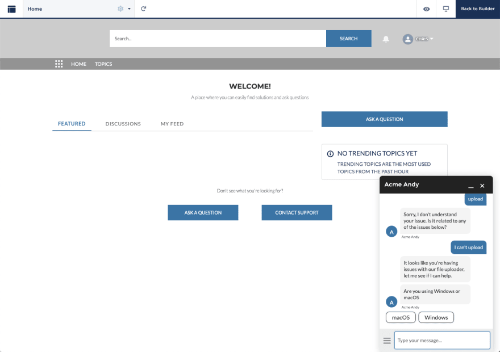
Task: Click the user avatar icon
Action: 407,39
